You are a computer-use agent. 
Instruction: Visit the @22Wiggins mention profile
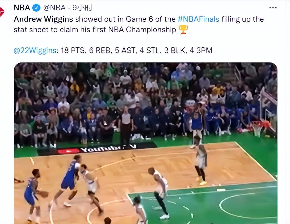pos(35,50)
